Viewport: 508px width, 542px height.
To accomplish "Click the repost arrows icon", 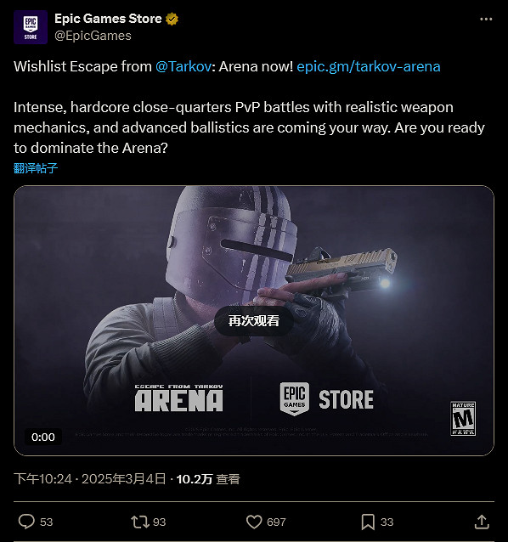I will 139,522.
